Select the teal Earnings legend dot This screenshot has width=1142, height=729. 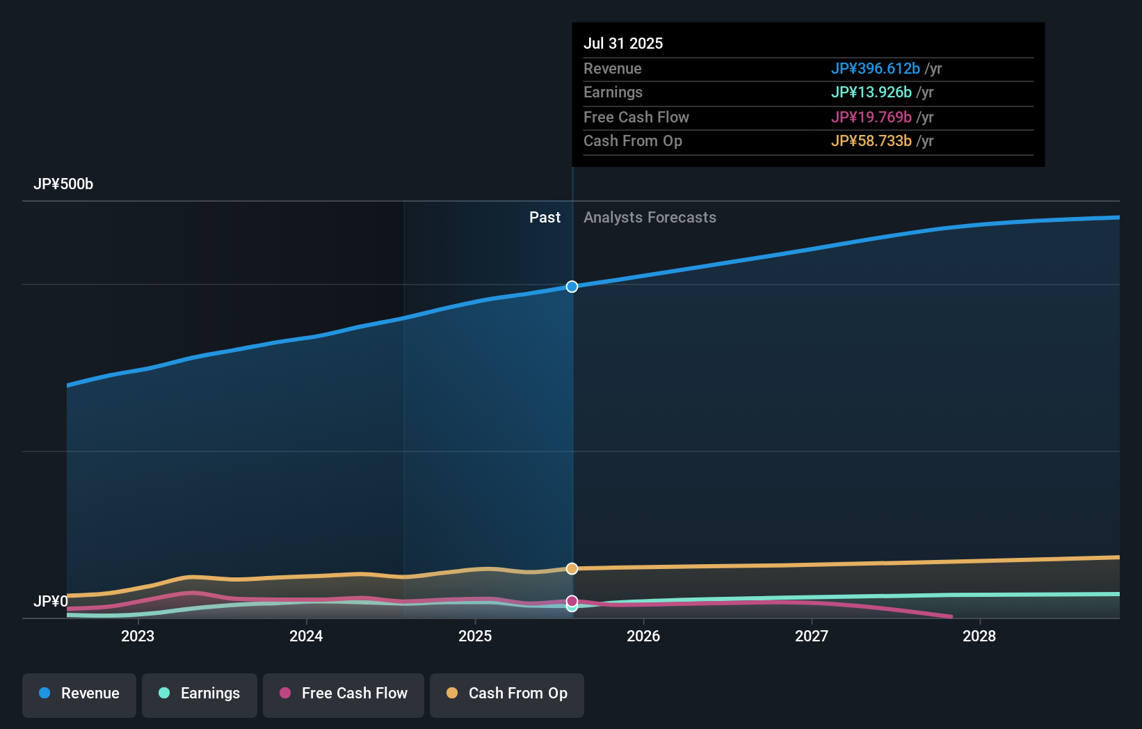coord(163,694)
